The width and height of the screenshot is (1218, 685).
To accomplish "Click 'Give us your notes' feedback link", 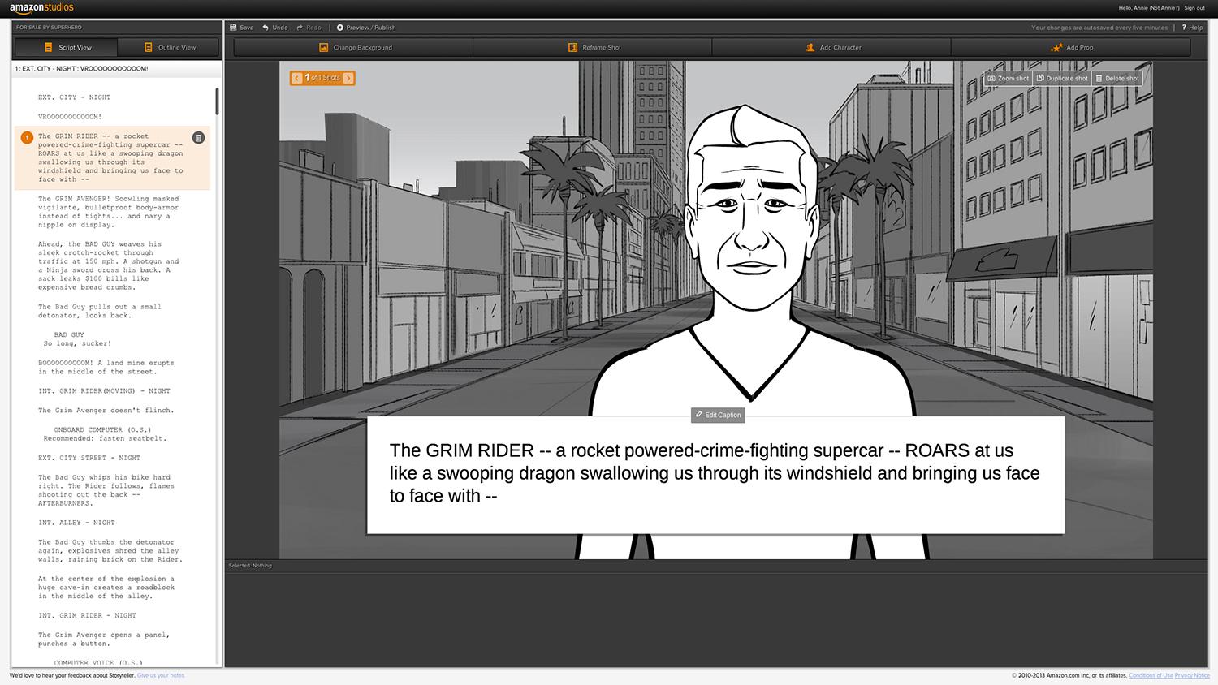I will click(161, 675).
